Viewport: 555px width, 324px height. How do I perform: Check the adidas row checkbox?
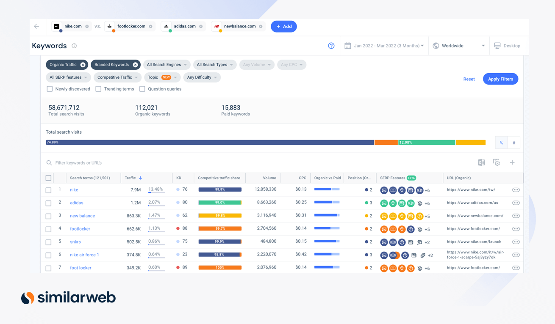(48, 203)
